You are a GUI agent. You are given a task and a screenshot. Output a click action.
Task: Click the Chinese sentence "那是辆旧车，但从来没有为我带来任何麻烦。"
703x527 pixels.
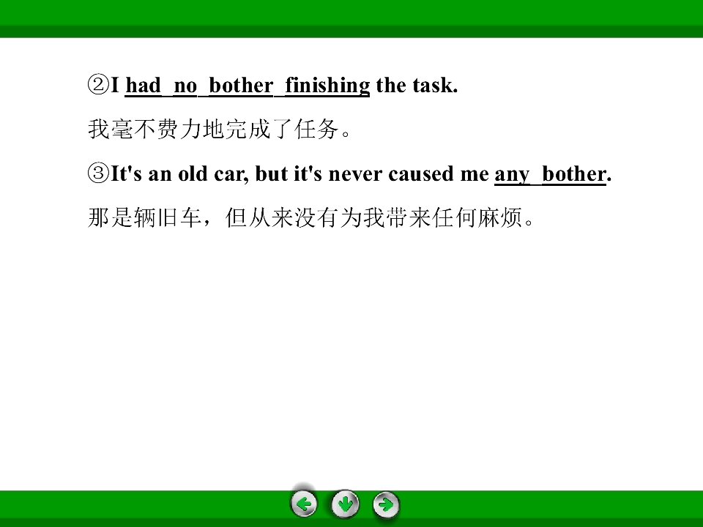pos(310,218)
